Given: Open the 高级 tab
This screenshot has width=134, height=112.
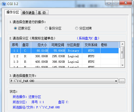Looking at the screenshot, I should coord(42,13).
